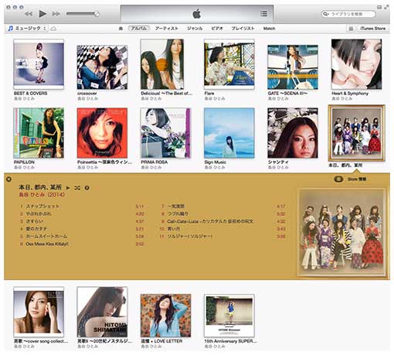Image resolution: width=394 pixels, height=355 pixels.
Task: Open the 男歌 ~cover song collection album cover
Action: (39, 312)
